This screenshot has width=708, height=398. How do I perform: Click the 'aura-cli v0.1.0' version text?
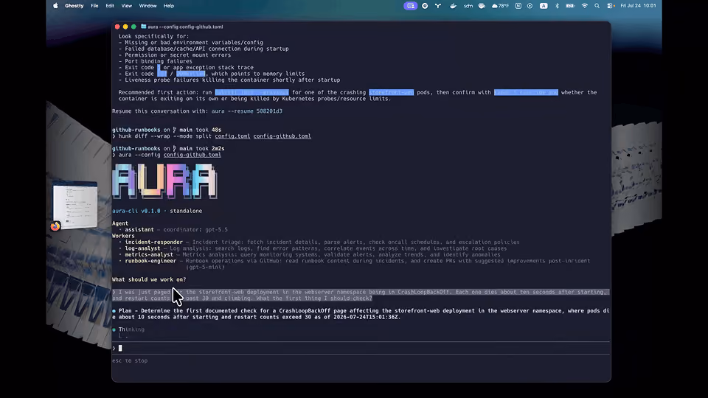point(136,211)
